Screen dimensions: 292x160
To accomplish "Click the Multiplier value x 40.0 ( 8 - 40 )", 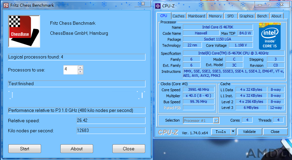I will (199, 96).
